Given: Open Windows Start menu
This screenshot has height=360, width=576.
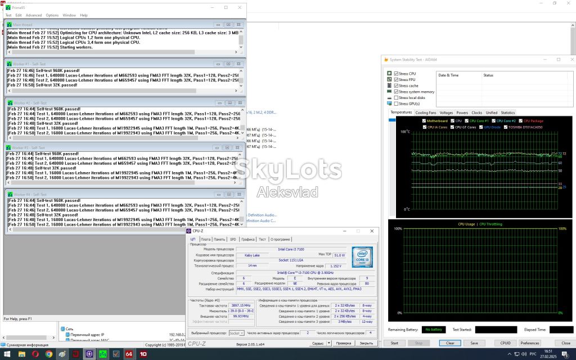Looking at the screenshot, I should tap(7, 354).
